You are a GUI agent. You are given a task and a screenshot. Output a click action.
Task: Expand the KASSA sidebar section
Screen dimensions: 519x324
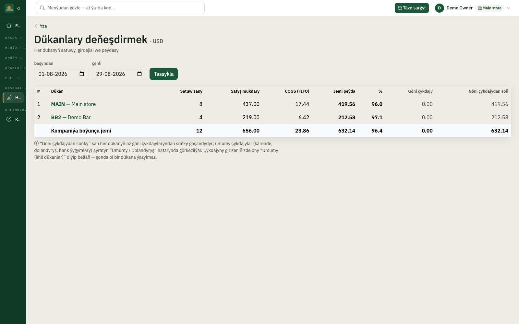(14, 38)
